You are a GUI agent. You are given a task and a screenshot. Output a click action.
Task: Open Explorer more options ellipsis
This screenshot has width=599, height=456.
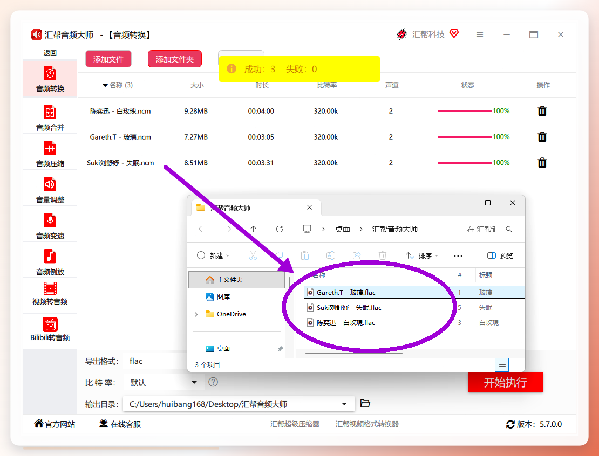click(x=458, y=255)
